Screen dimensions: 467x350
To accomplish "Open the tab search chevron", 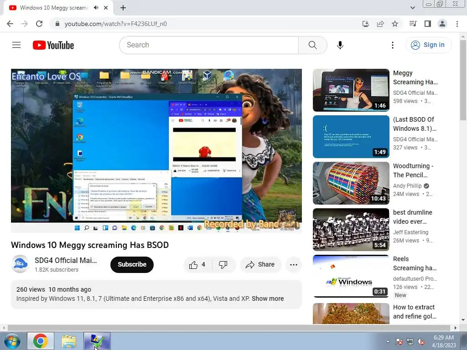I will (x=412, y=8).
